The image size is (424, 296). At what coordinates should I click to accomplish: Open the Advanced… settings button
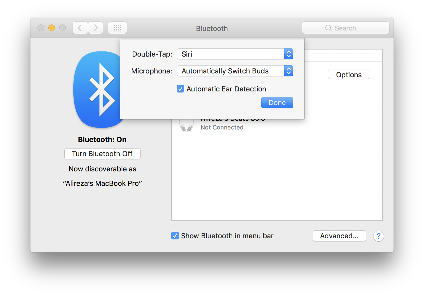tap(339, 236)
